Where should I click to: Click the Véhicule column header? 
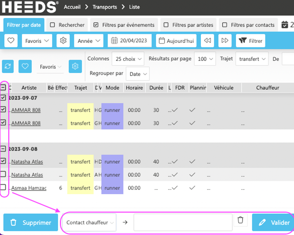coord(224,88)
